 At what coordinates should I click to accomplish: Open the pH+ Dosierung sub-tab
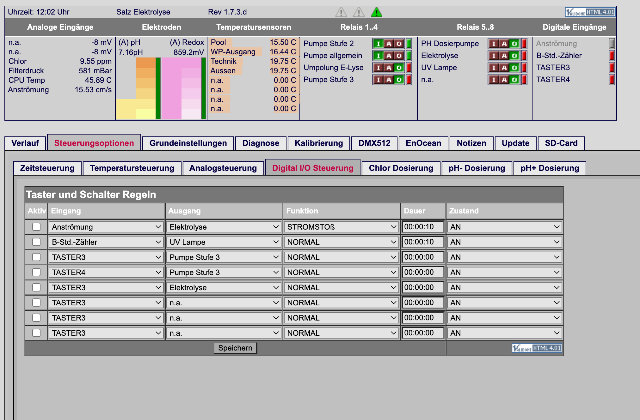[550, 168]
